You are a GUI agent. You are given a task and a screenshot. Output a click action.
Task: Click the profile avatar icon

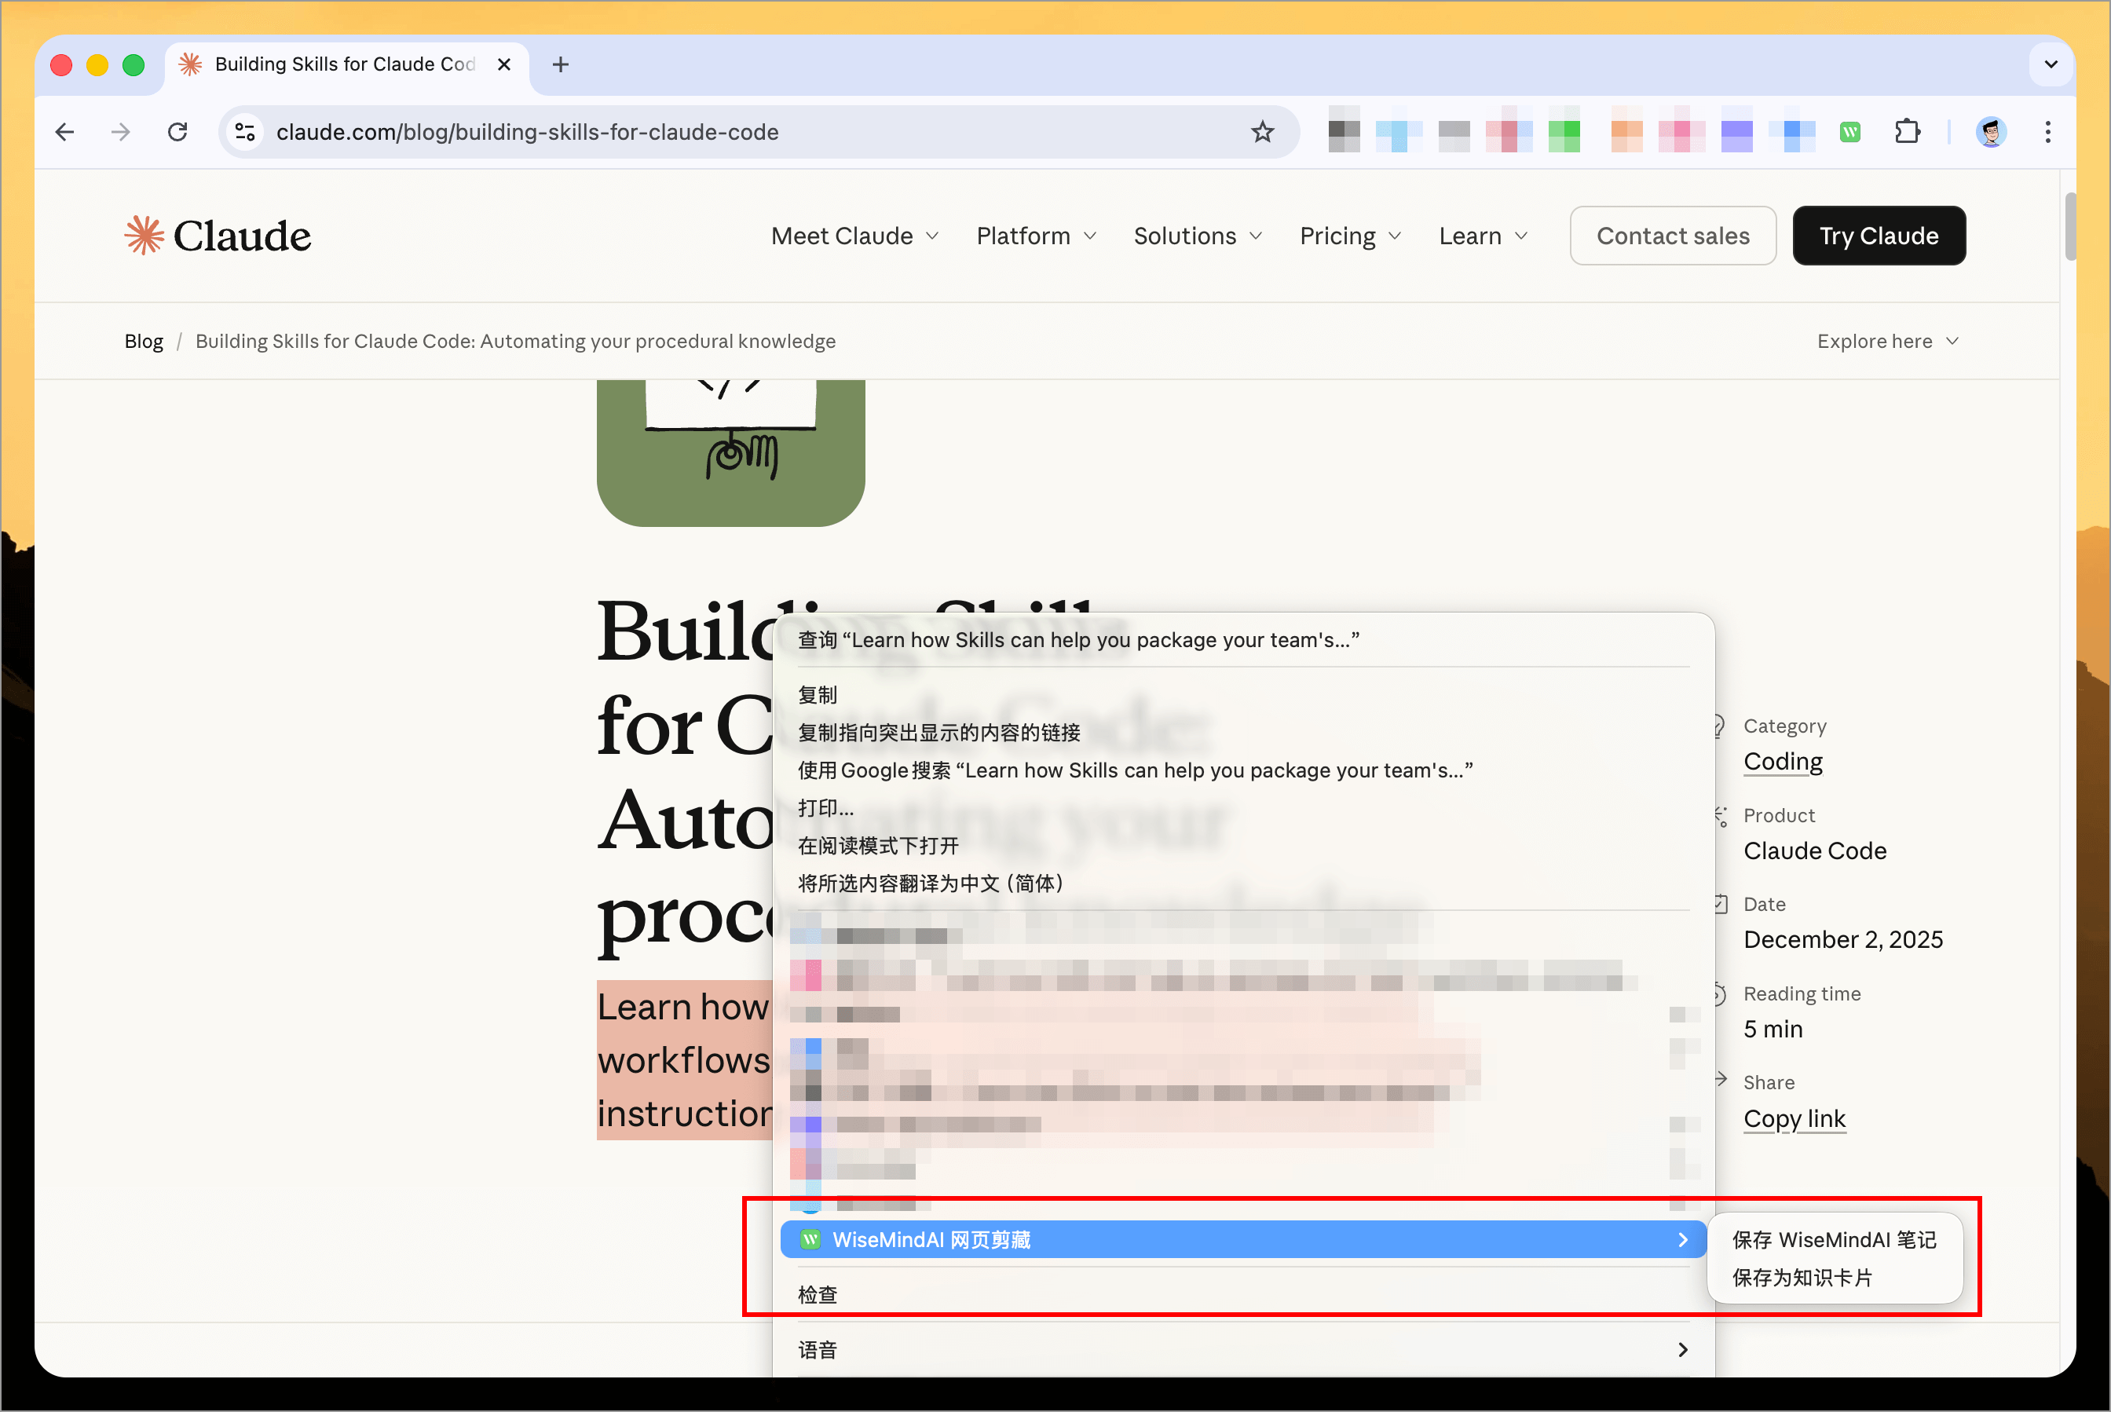(1990, 133)
